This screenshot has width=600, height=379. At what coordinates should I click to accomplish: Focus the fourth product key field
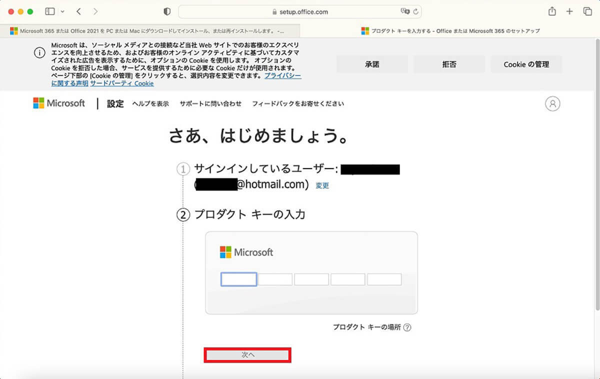(348, 279)
